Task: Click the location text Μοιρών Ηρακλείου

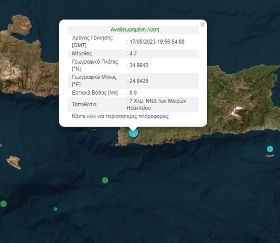Action: pos(156,104)
